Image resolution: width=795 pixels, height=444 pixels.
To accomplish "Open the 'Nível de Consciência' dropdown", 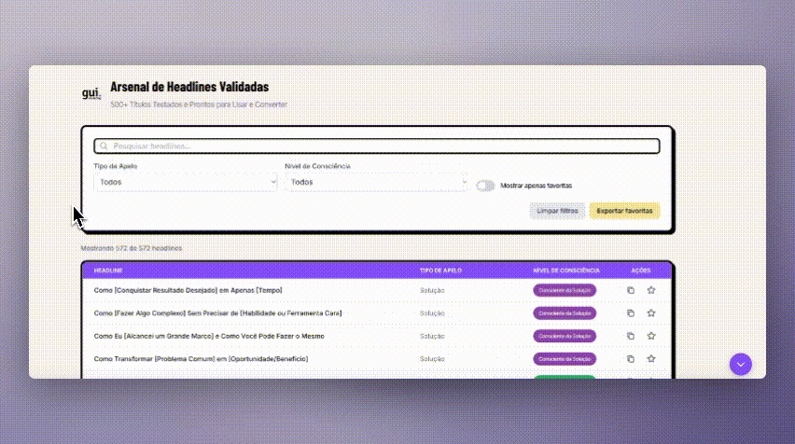I will pos(376,182).
